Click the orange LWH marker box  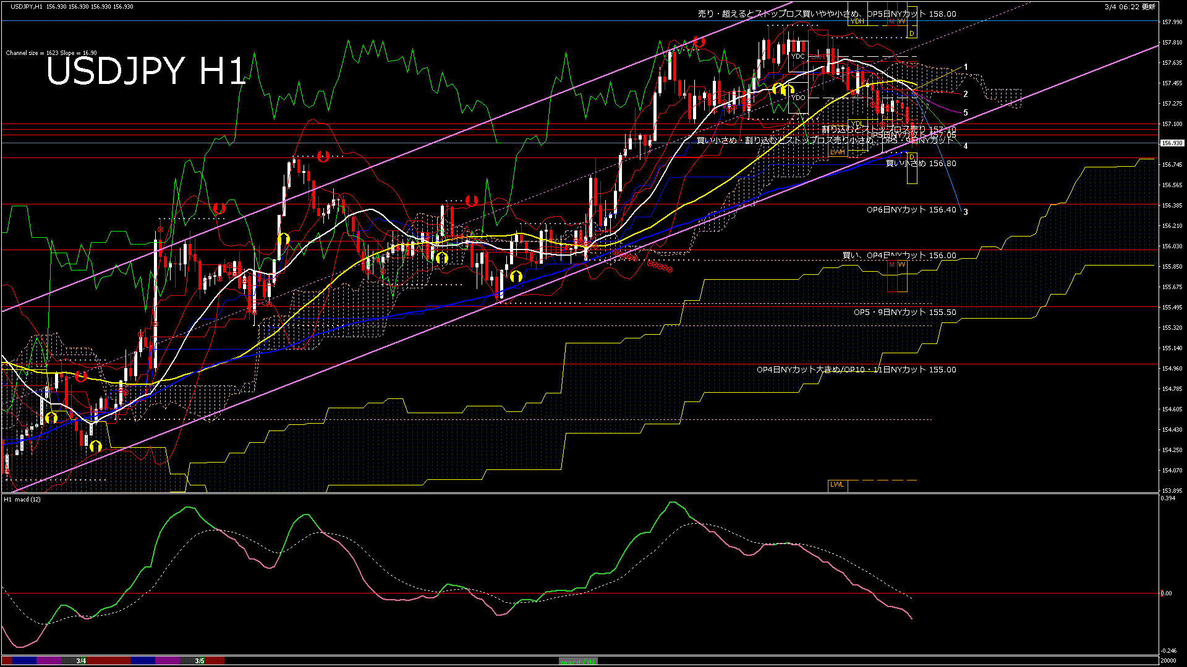click(x=837, y=152)
